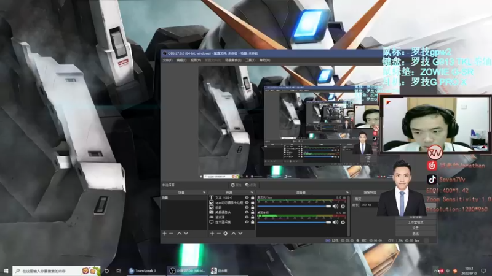Click the 退出 Exit button in controls

coord(416,234)
